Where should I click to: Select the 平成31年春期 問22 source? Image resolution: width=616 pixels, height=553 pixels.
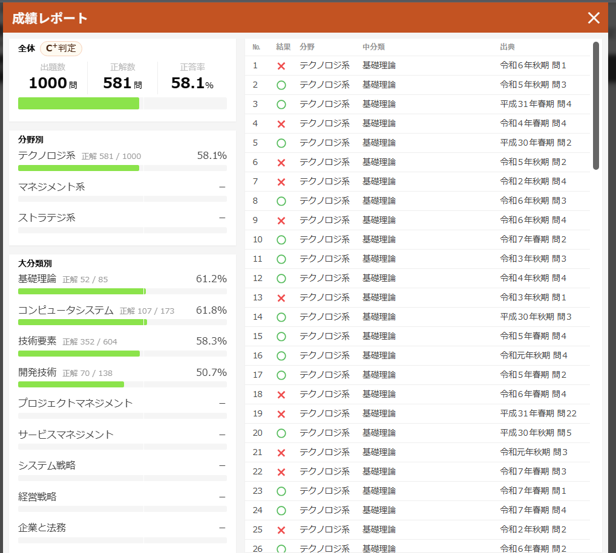point(538,413)
